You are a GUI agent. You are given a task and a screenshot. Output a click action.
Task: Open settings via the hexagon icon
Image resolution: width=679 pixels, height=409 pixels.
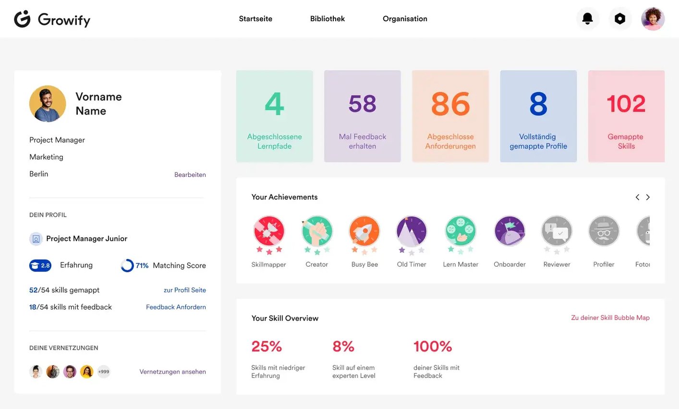(620, 19)
